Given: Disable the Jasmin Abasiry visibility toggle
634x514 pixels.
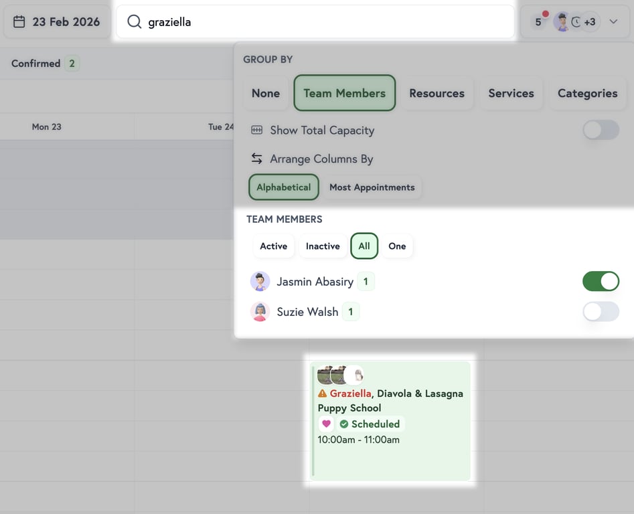Looking at the screenshot, I should coord(601,281).
